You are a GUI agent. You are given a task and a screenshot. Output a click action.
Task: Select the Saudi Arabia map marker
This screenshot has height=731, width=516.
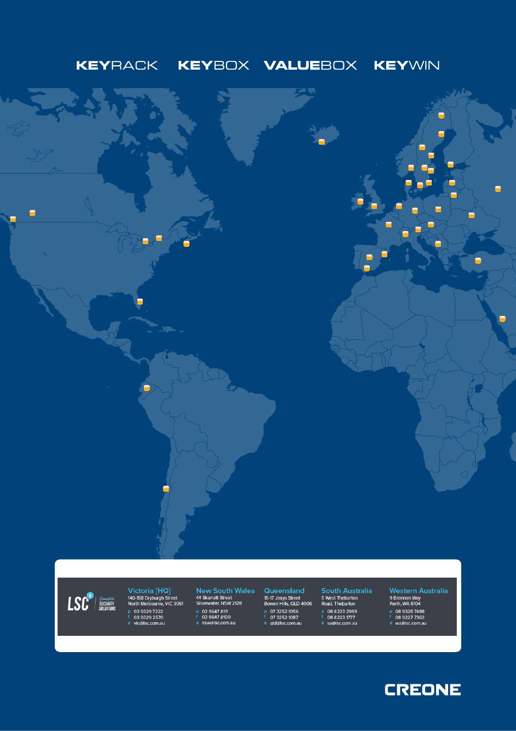502,319
